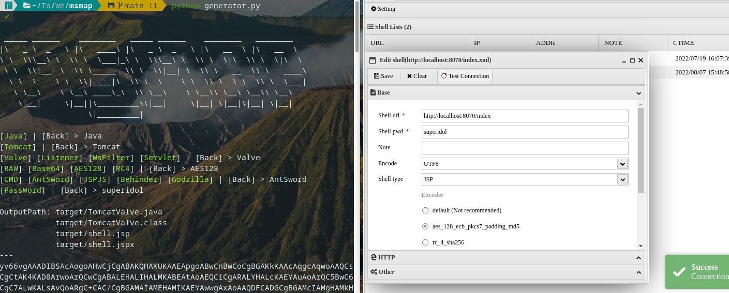Sort by NOTE column header

[x=633, y=43]
